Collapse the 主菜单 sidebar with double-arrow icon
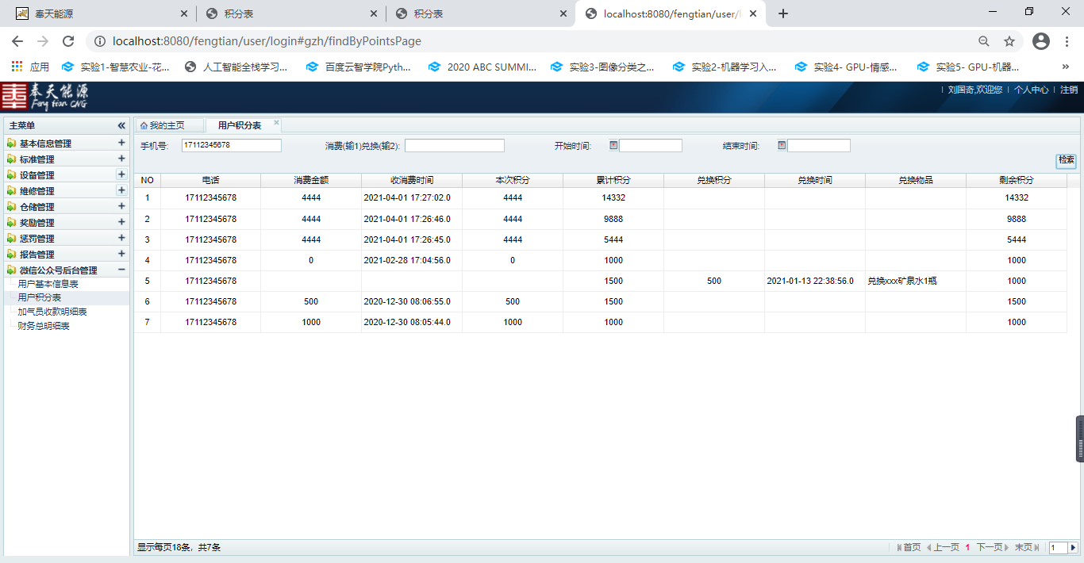This screenshot has height=563, width=1084. [x=121, y=125]
